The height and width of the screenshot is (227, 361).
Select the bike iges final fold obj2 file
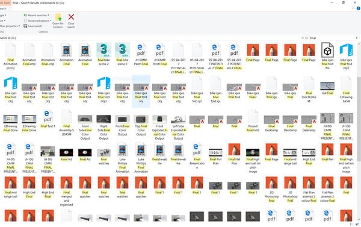[x=346, y=56]
